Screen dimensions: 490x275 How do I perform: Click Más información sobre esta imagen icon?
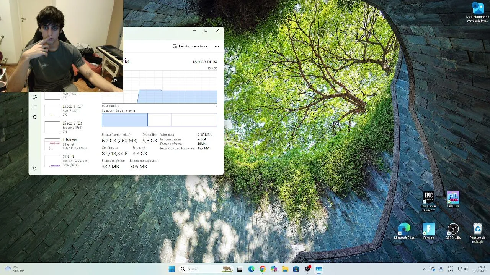[477, 12]
